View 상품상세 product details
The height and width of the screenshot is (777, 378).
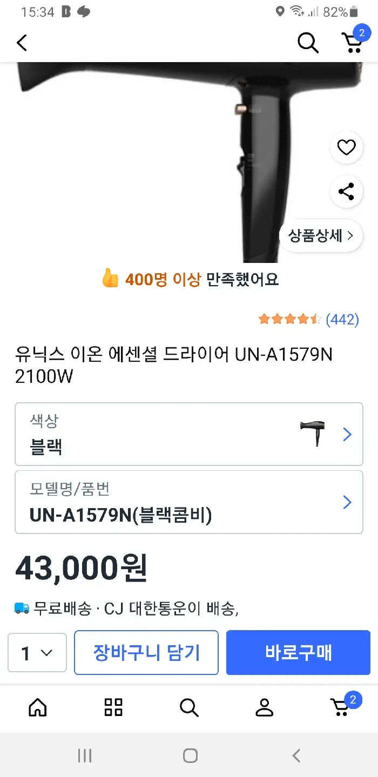(321, 235)
